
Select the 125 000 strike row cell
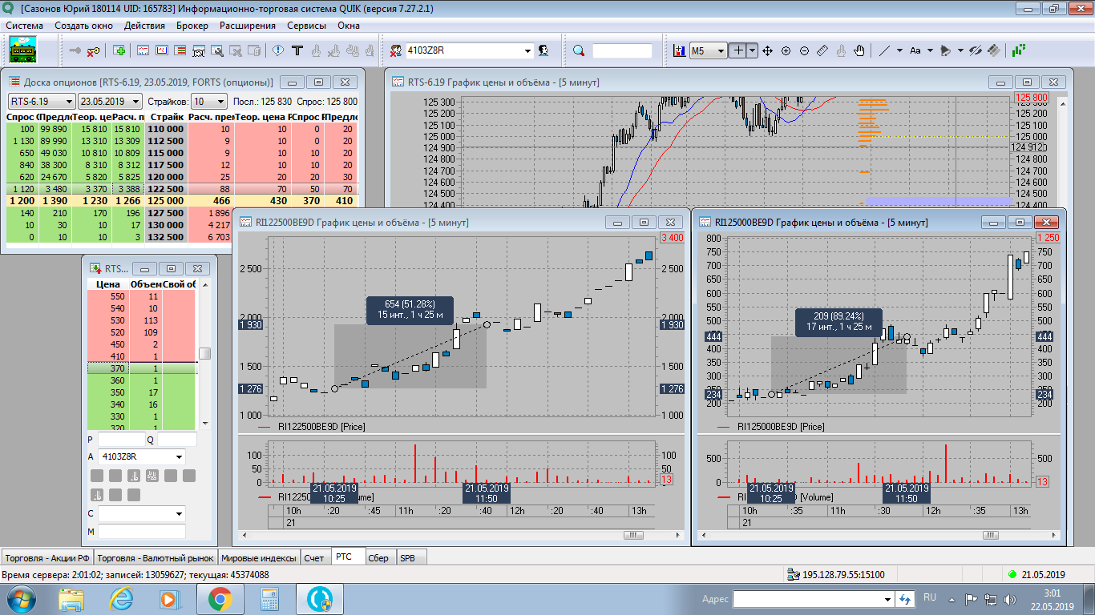pos(165,201)
